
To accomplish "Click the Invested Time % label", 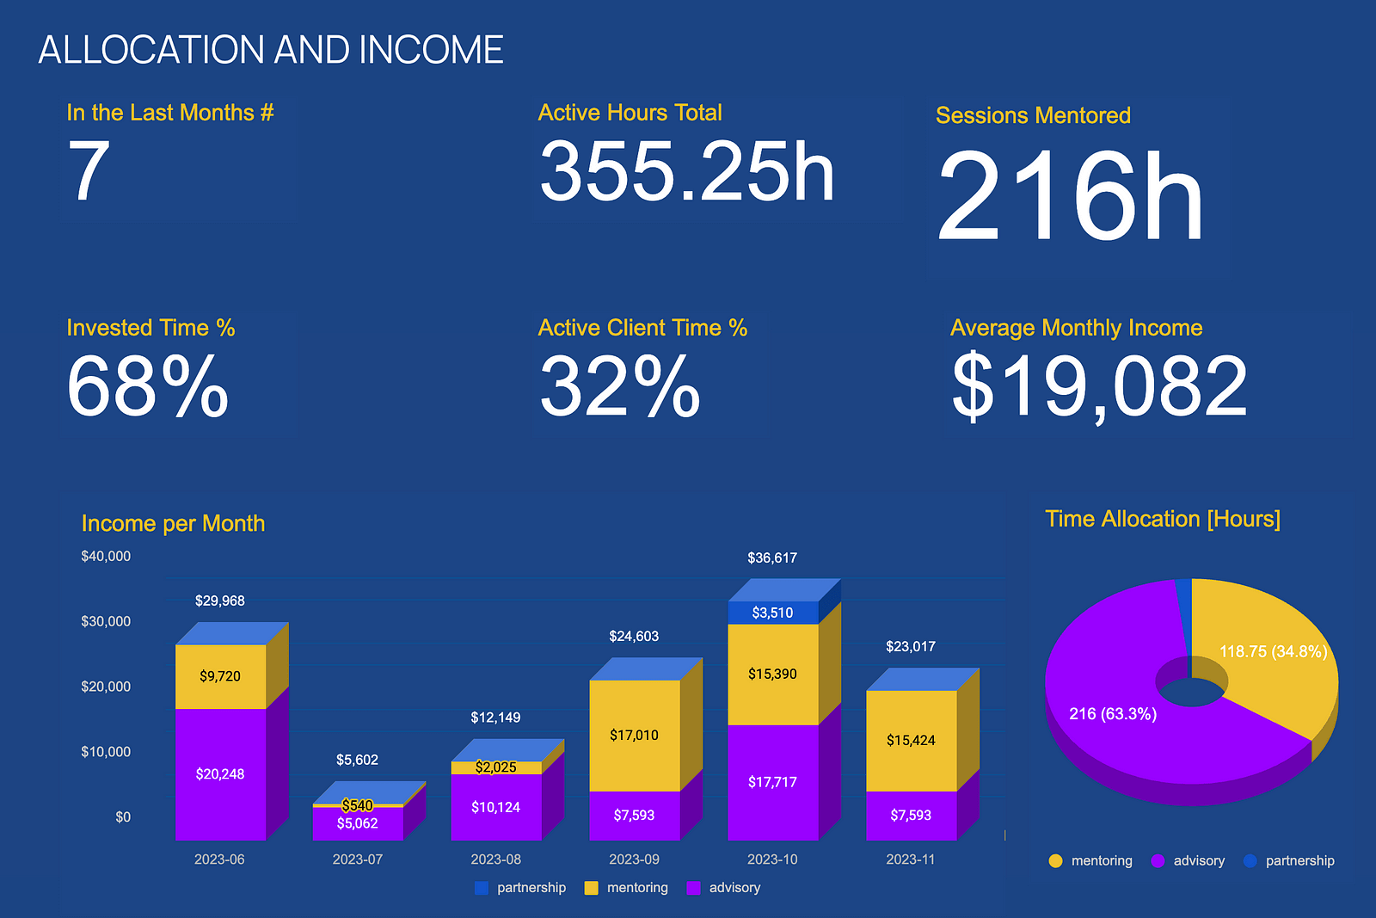I will (x=150, y=328).
